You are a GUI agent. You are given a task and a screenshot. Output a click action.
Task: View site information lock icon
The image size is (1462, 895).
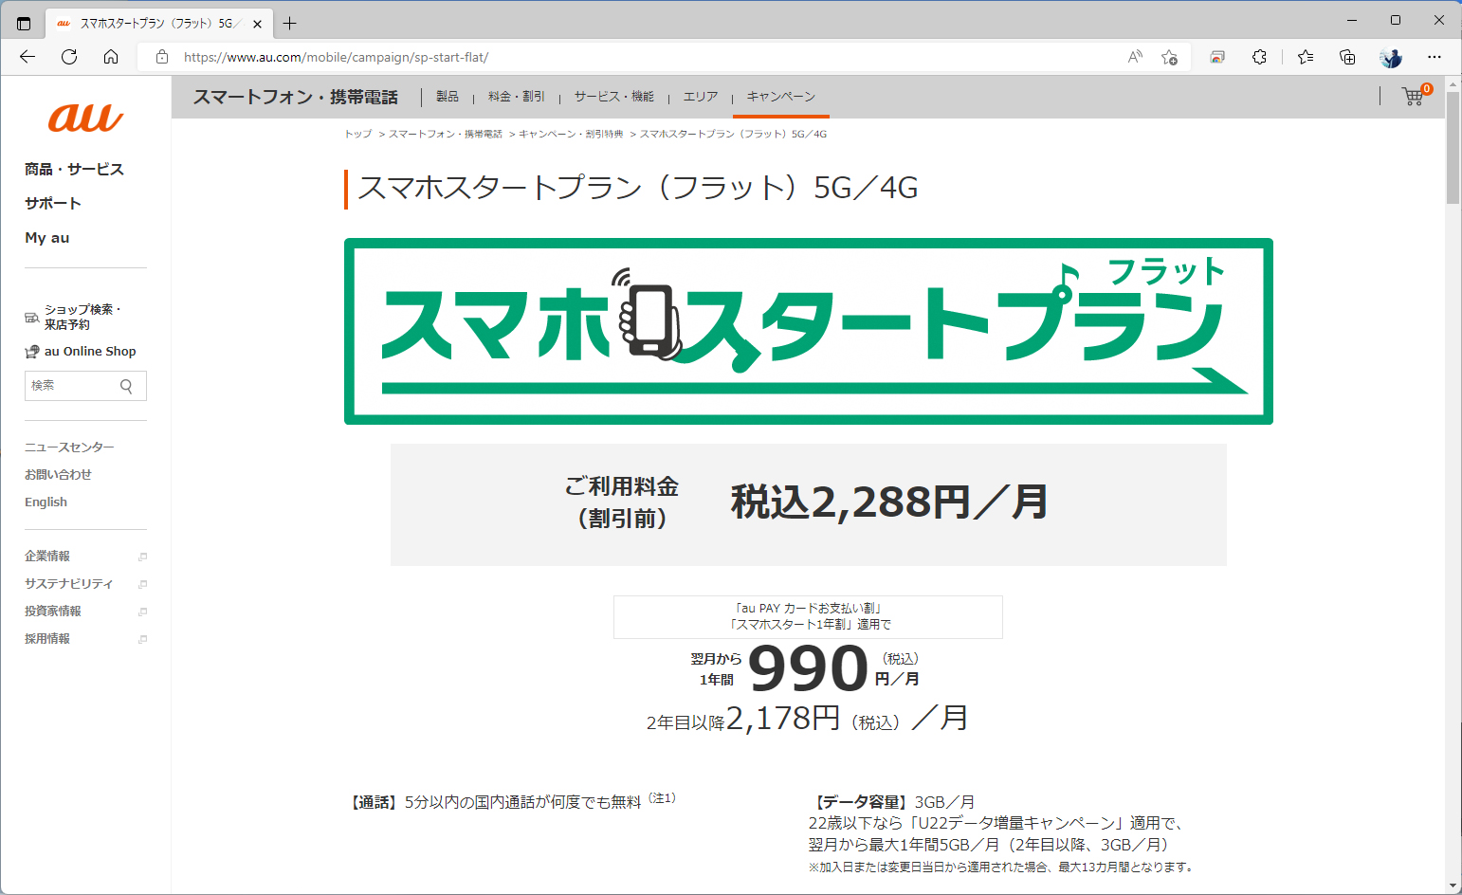click(162, 57)
